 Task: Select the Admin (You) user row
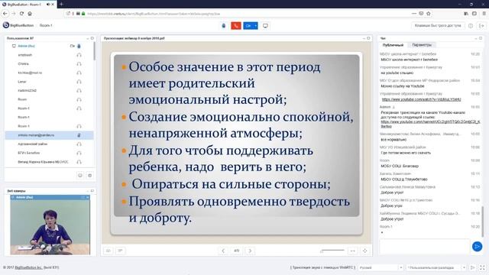point(49,46)
